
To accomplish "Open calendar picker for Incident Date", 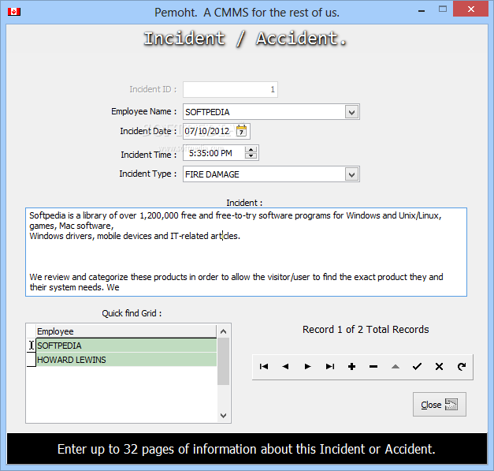I will click(241, 131).
